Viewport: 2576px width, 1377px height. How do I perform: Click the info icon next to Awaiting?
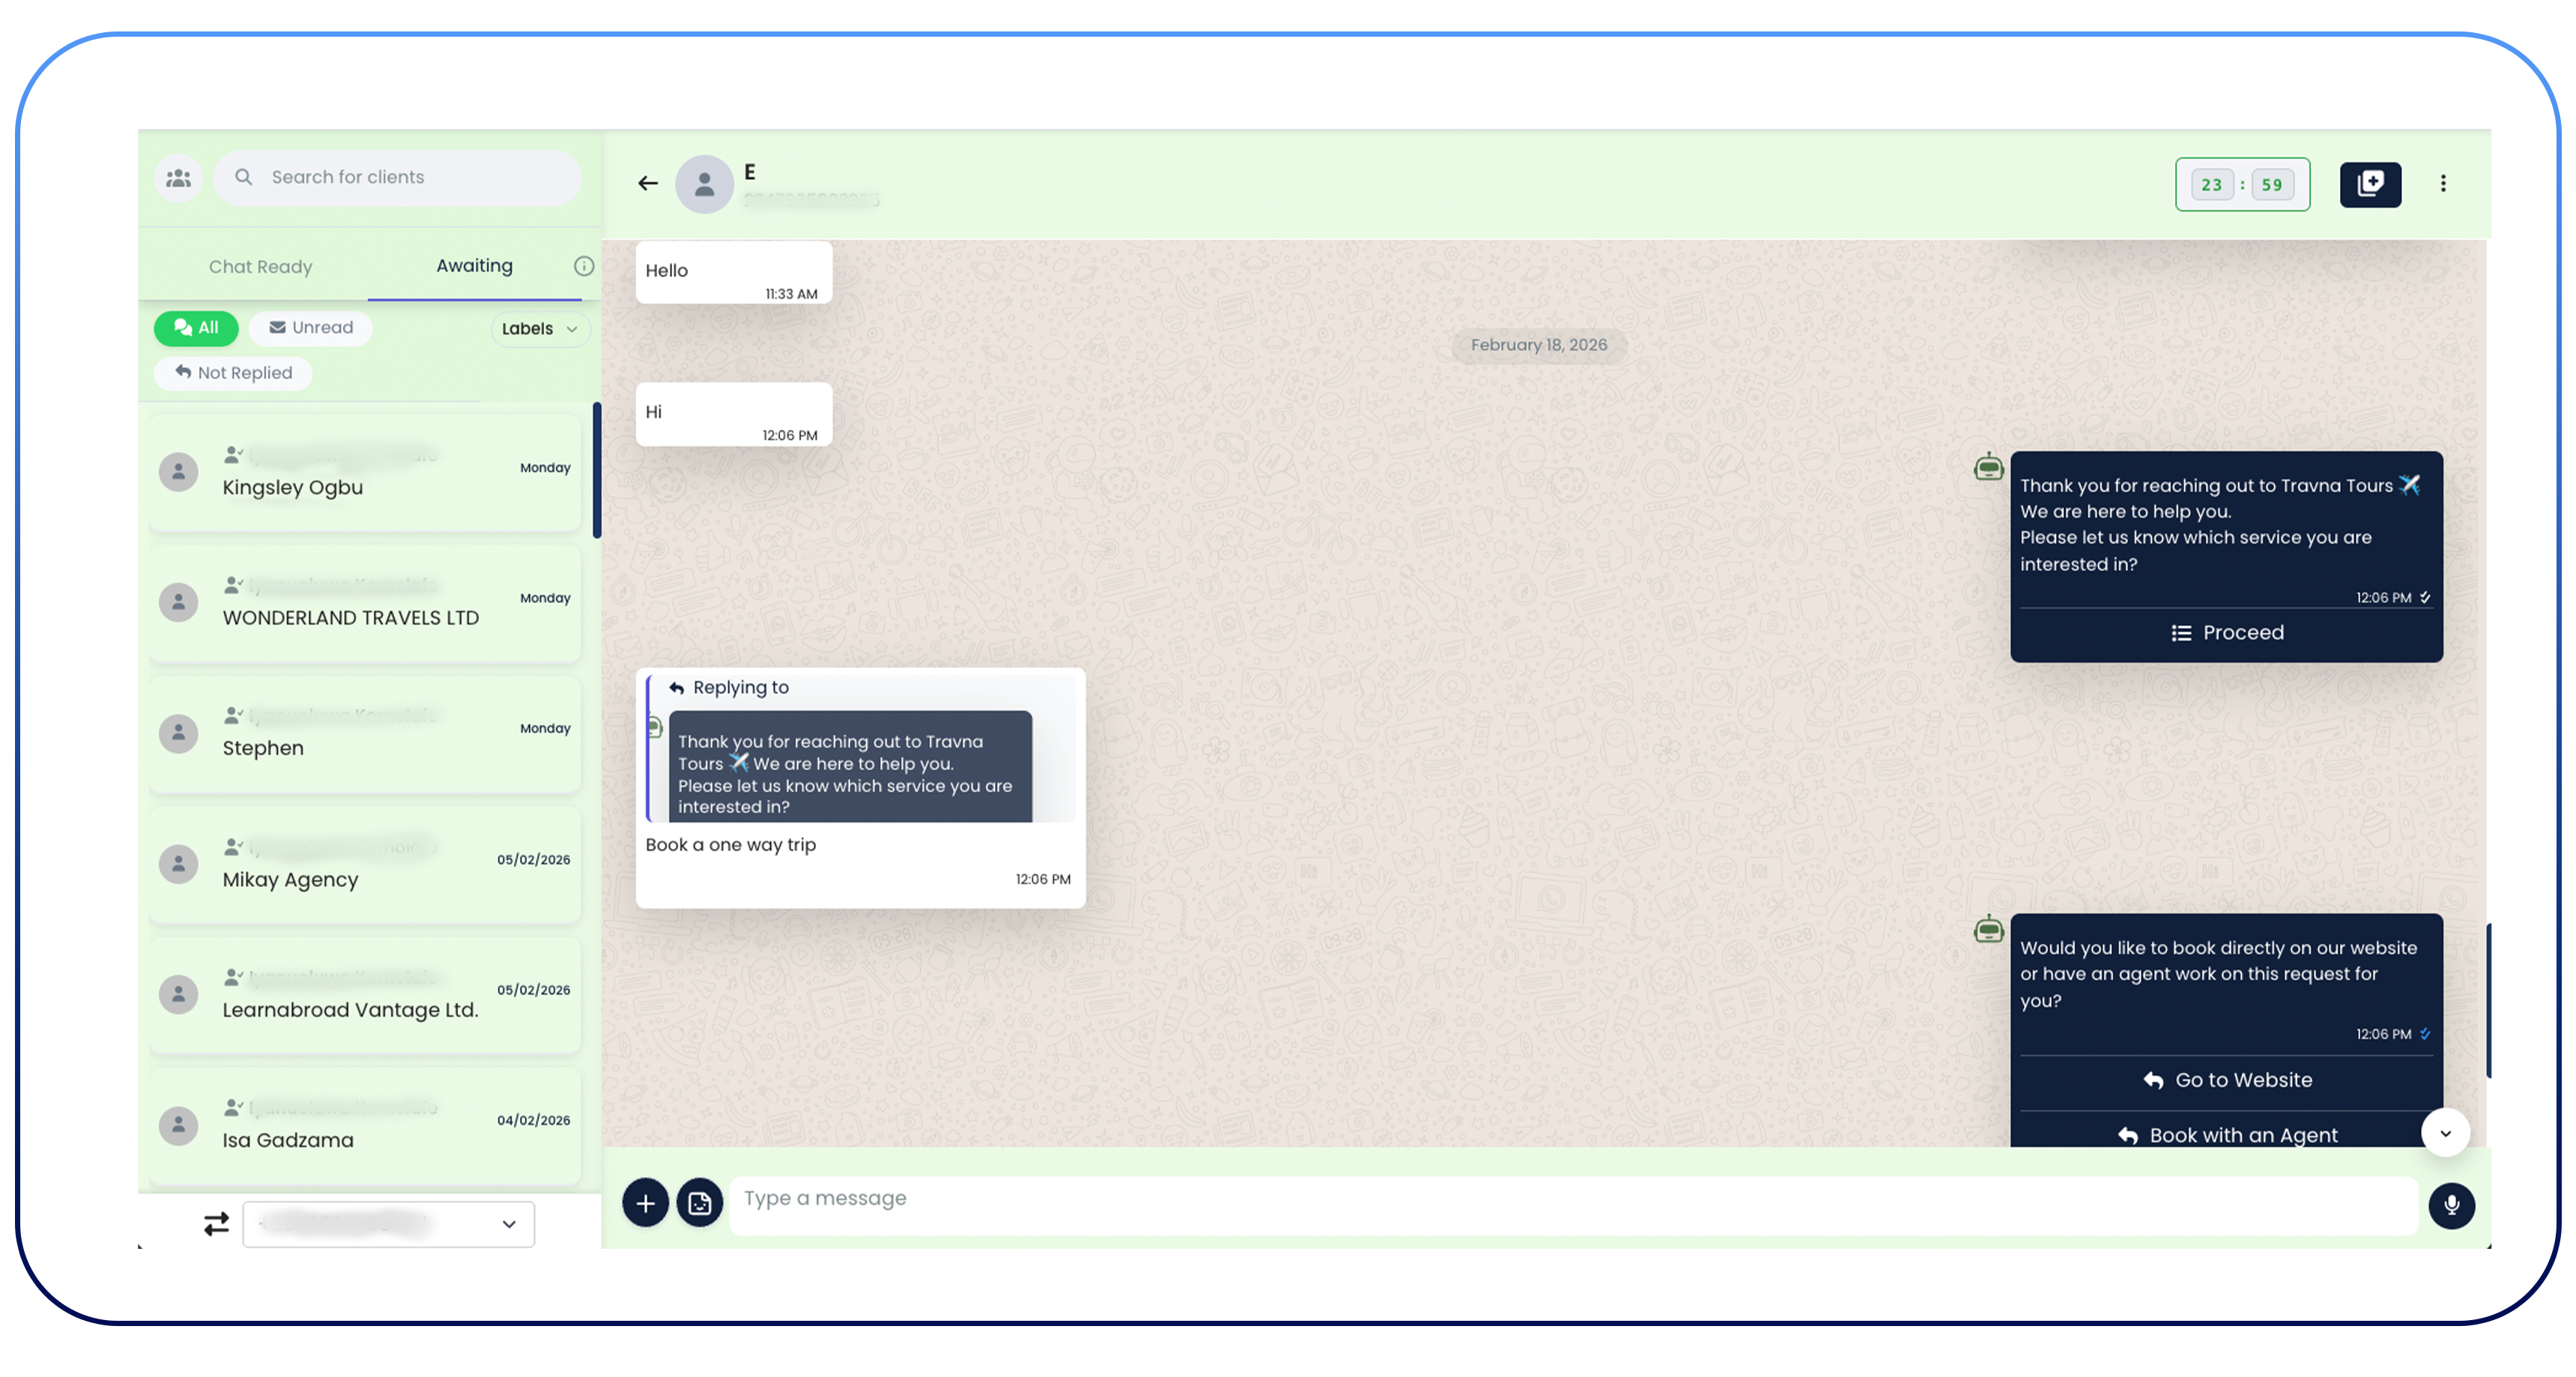coord(584,266)
